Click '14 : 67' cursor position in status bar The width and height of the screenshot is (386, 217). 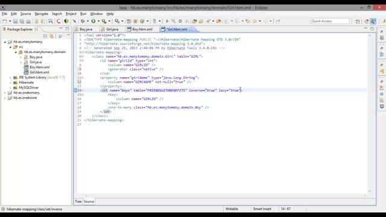[285, 209]
